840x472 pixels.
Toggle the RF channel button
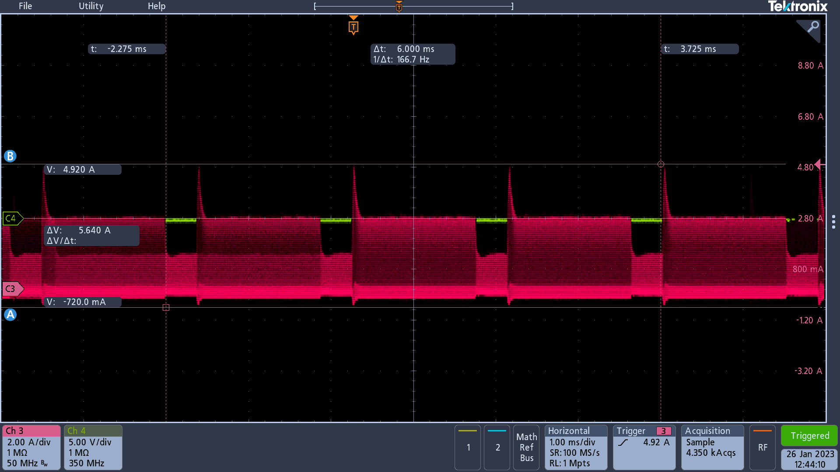coord(763,447)
